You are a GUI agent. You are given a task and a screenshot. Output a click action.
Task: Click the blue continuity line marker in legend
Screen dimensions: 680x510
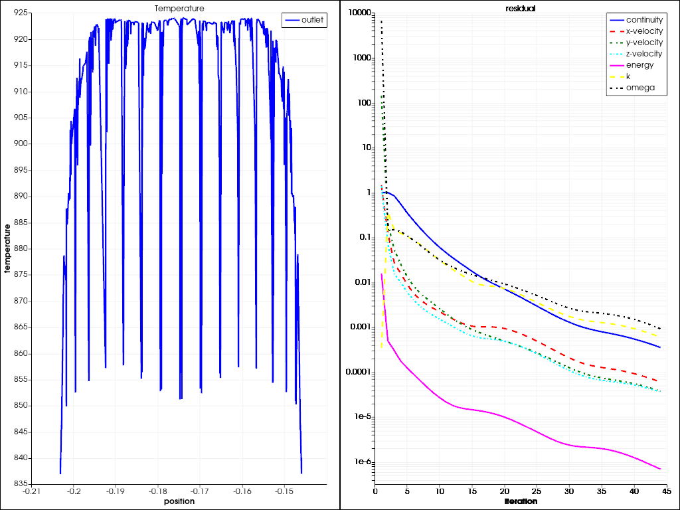(617, 20)
